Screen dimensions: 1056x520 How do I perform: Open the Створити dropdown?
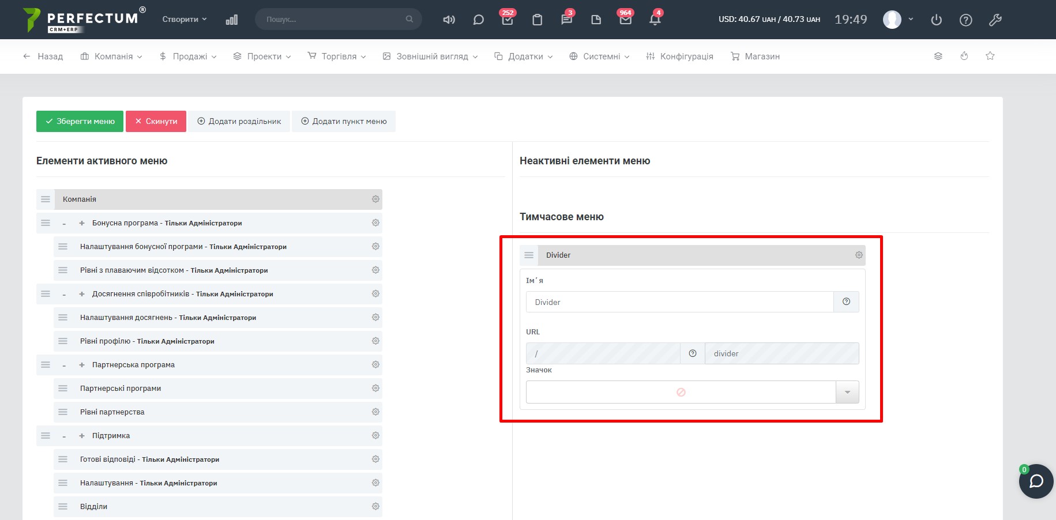[184, 19]
